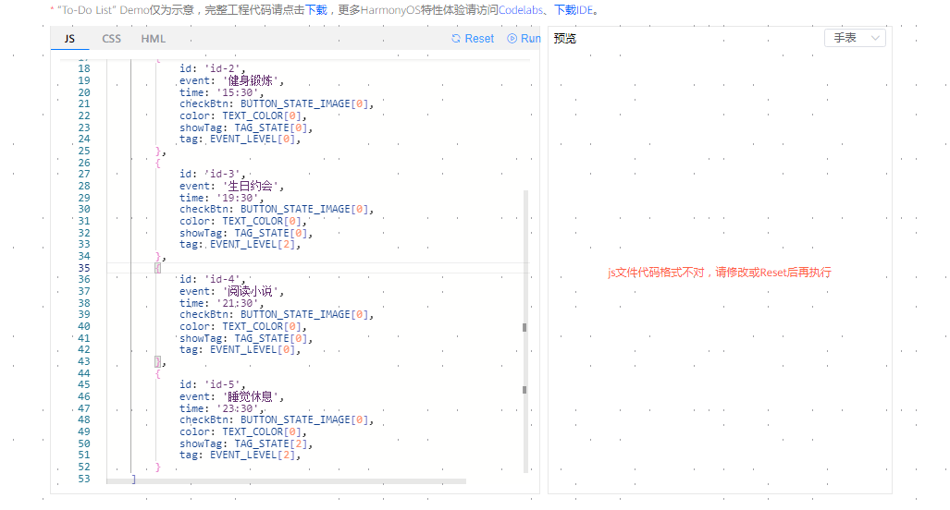Click the chevron in 手表 dropdown
Screen dimensions: 950x510
[875, 38]
